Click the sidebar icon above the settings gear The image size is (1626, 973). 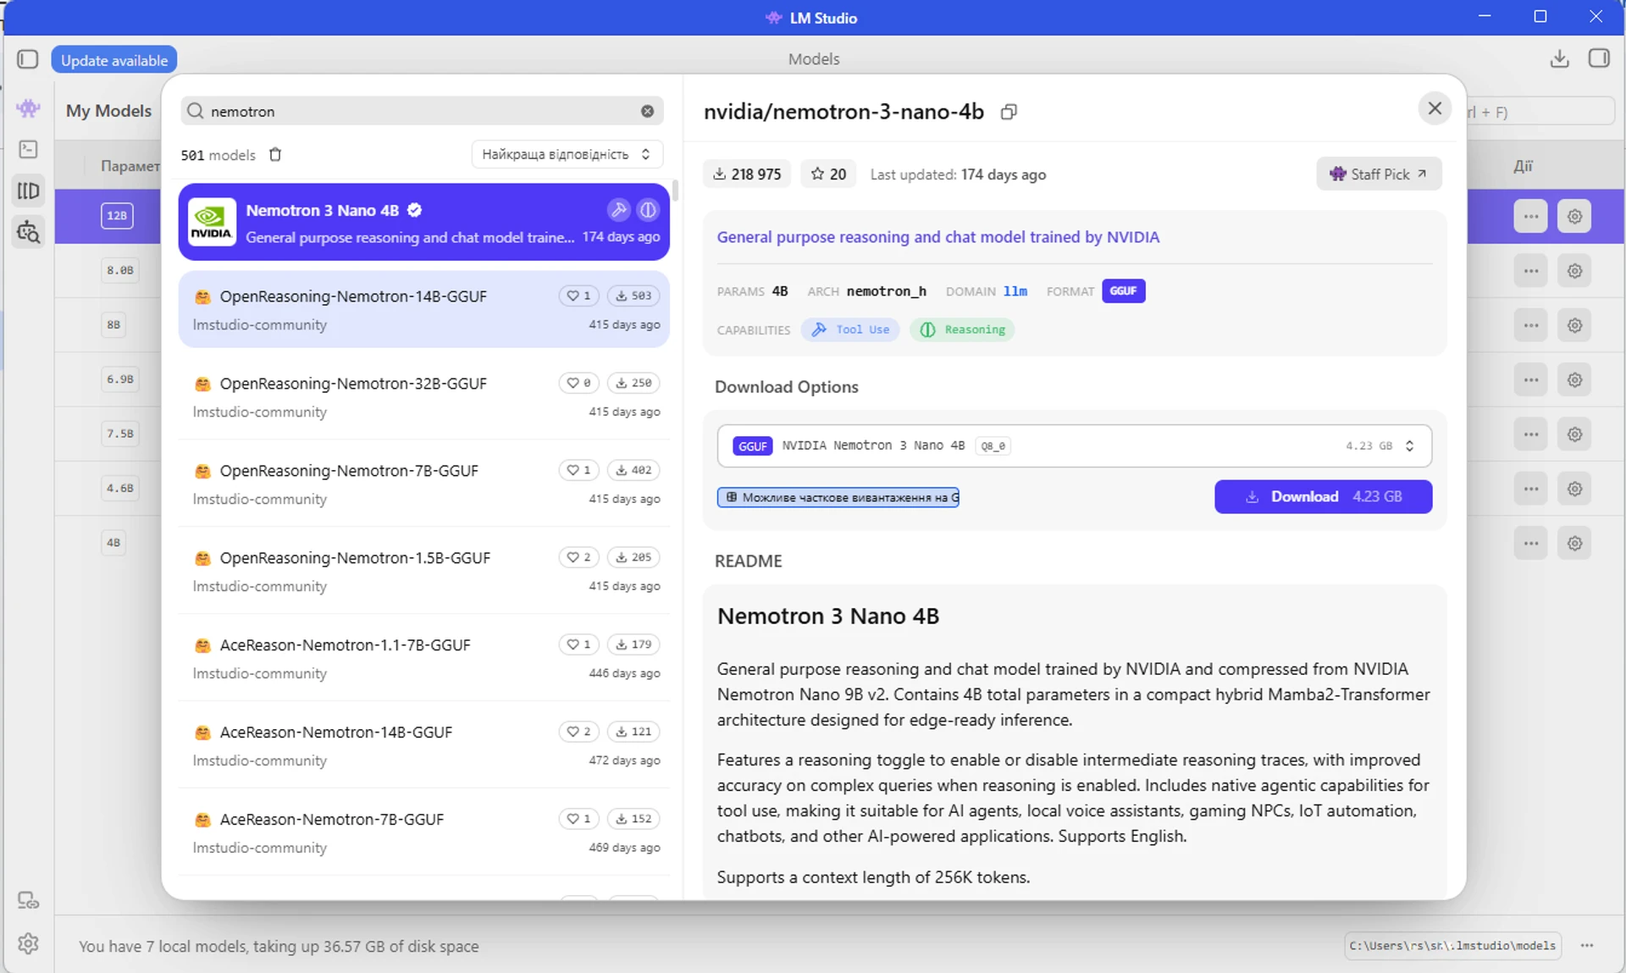click(28, 900)
